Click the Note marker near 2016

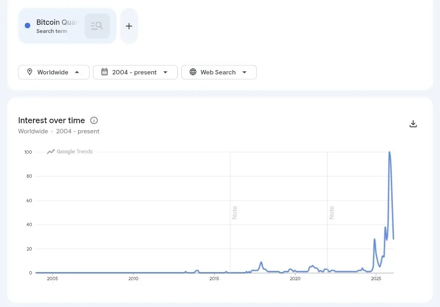tap(235, 213)
